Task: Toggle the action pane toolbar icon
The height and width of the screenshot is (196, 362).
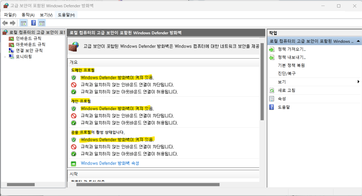Action: (42, 23)
